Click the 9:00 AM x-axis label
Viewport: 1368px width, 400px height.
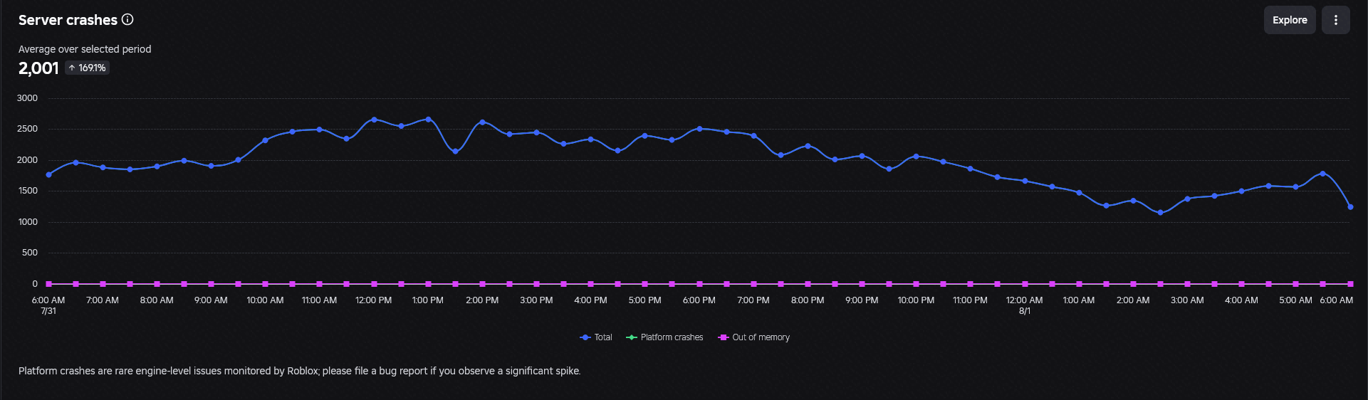211,300
